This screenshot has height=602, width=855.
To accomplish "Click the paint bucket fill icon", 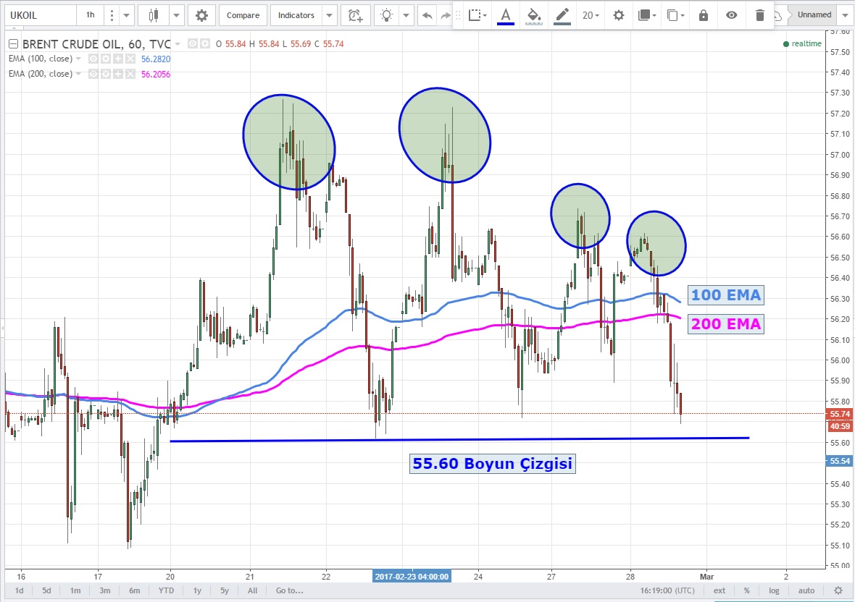I will pyautogui.click(x=533, y=15).
